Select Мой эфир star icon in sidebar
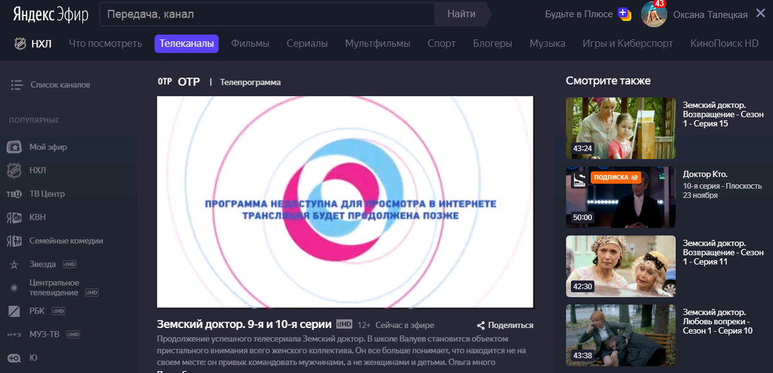 click(x=14, y=147)
